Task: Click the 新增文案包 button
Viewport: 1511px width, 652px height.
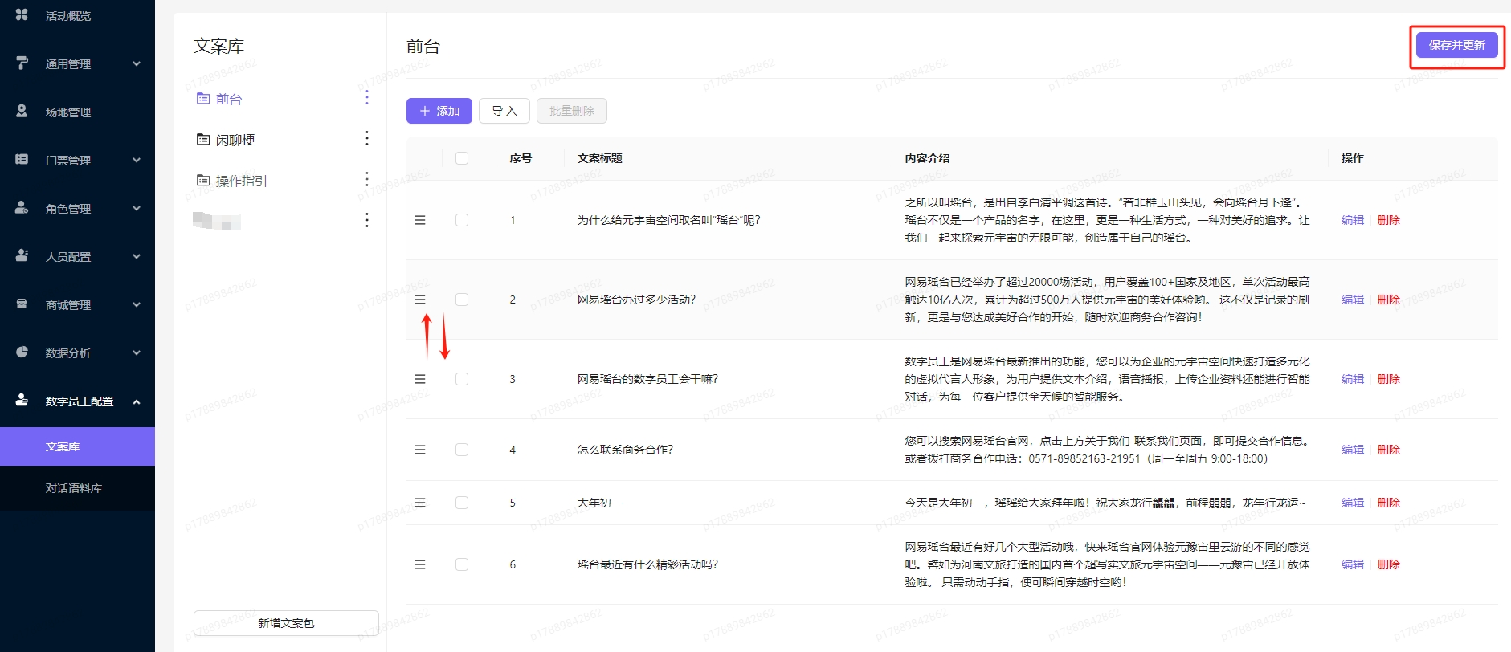Action: coord(286,623)
